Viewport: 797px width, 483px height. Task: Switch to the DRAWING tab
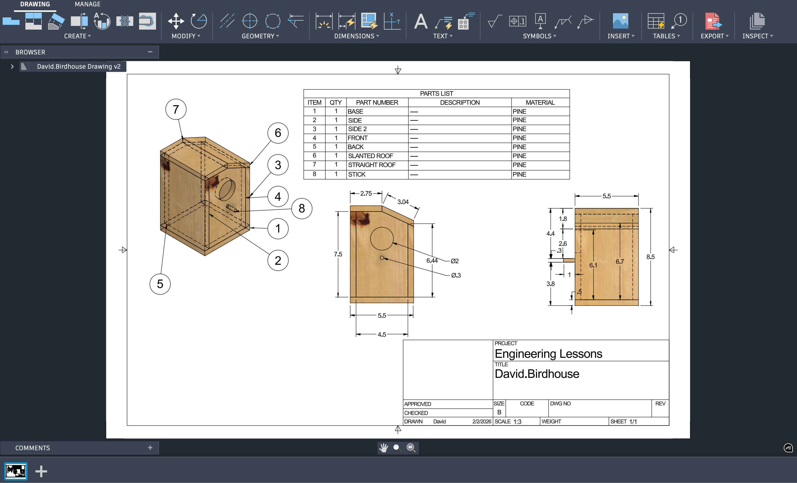(35, 4)
